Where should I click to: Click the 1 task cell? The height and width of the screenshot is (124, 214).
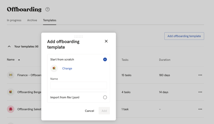125,109
